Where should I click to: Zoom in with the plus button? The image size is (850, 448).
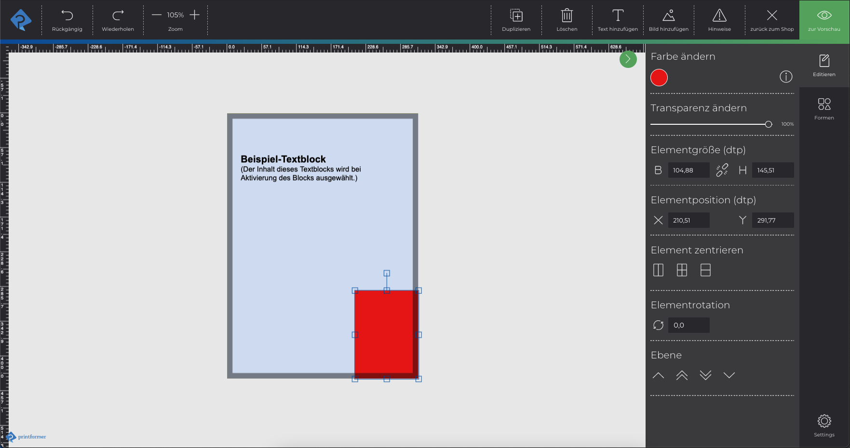tap(194, 15)
